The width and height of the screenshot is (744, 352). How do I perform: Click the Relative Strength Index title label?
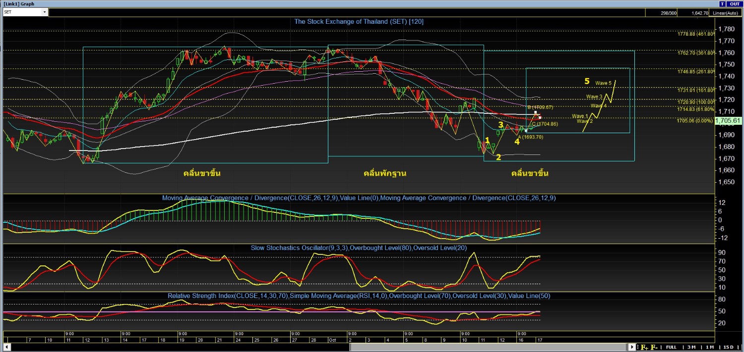359,296
